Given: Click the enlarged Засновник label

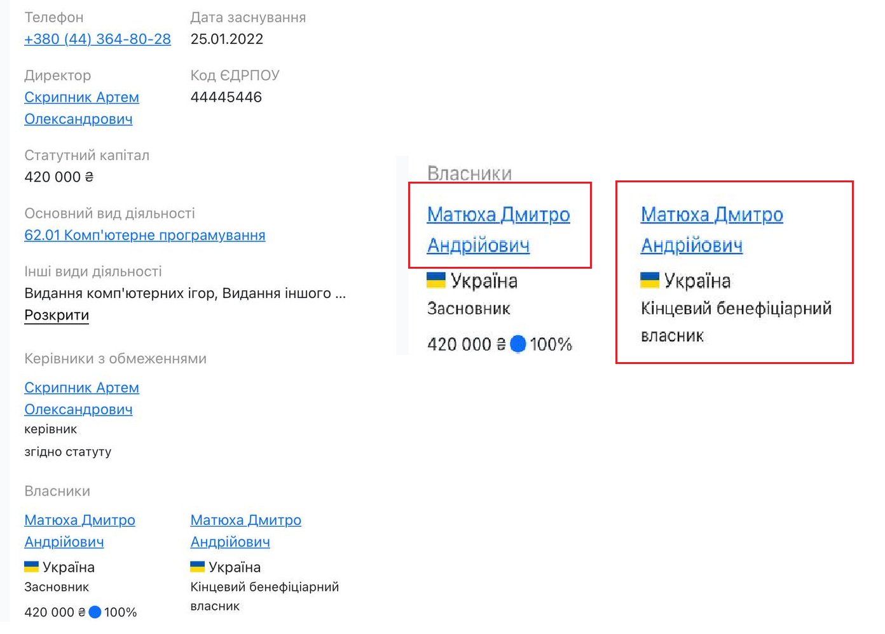Looking at the screenshot, I should (x=469, y=309).
